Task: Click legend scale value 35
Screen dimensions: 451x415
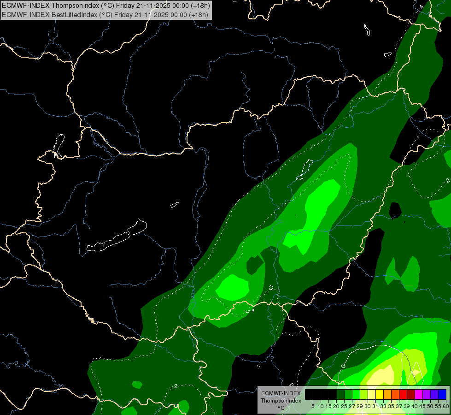Action: [391, 406]
